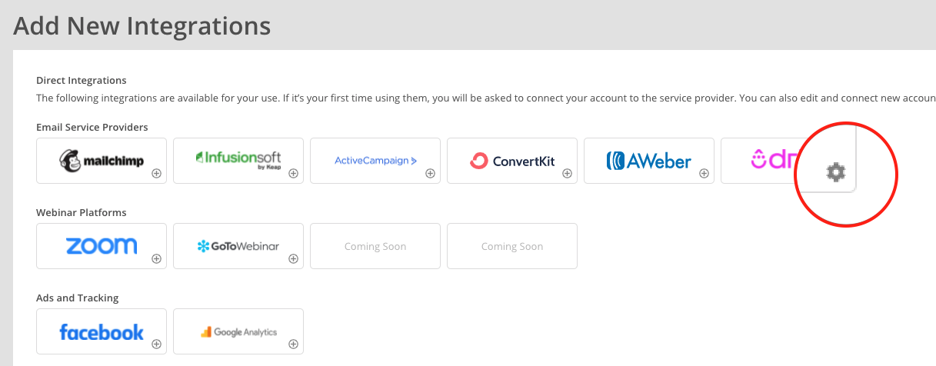This screenshot has width=936, height=366.
Task: Click the Add New Integrations title
Action: click(142, 26)
